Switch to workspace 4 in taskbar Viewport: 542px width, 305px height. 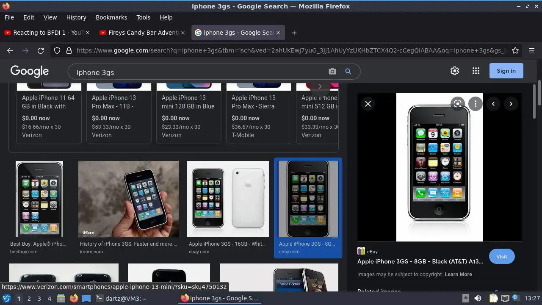(49, 299)
